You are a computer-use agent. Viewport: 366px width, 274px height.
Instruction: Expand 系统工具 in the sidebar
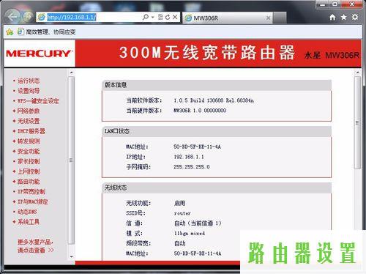29,222
